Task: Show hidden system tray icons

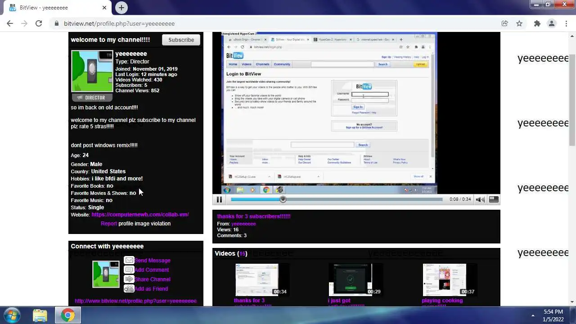Action: 533,315
